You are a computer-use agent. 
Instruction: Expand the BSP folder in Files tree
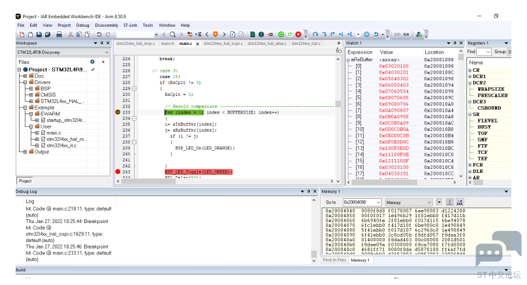coord(31,89)
